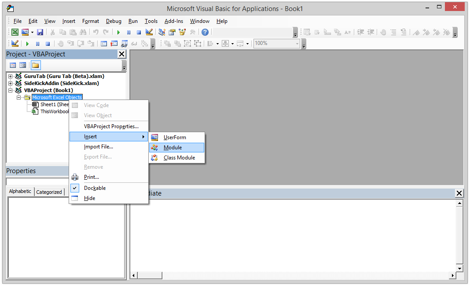Open Make Same Size dropdown arrow
Viewport: 470px width, 285px height.
click(247, 44)
